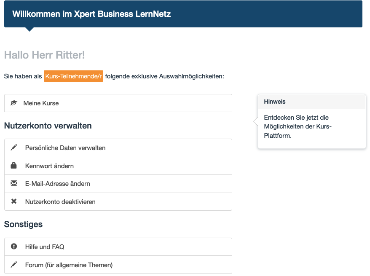Click the Sonstiges heading

pyautogui.click(x=23, y=224)
